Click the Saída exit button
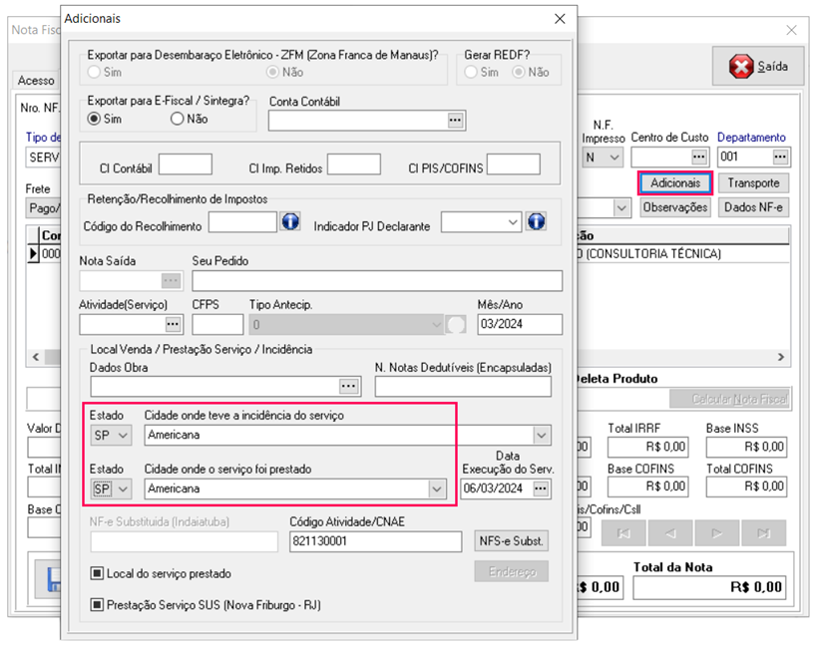 pos(757,67)
